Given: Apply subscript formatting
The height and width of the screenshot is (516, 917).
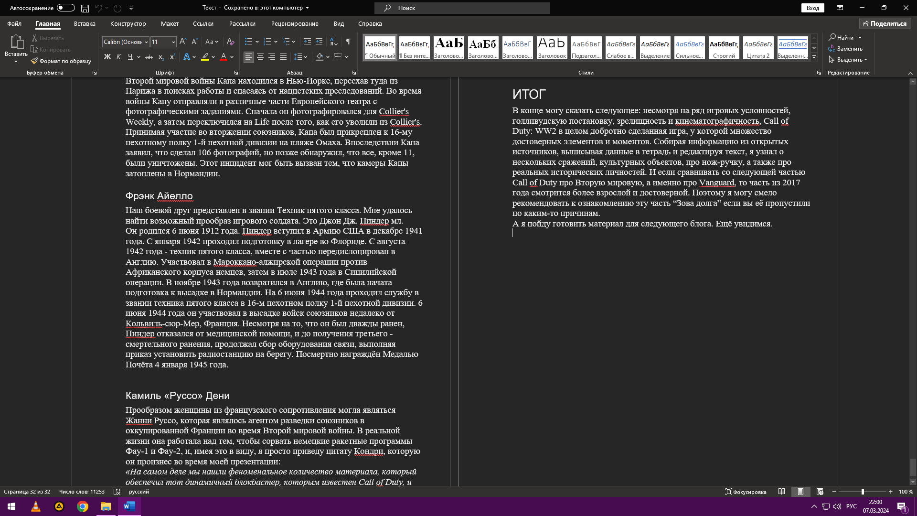Looking at the screenshot, I should click(x=161, y=57).
